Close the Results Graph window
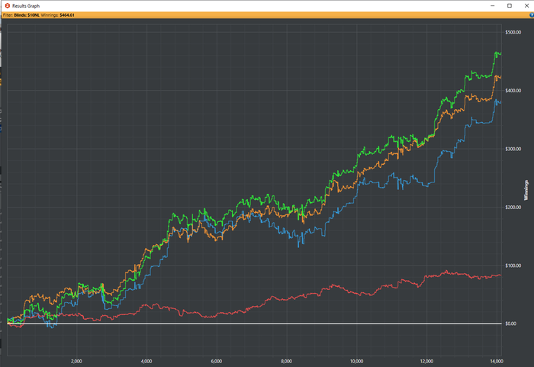This screenshot has height=367, width=534. (x=526, y=6)
